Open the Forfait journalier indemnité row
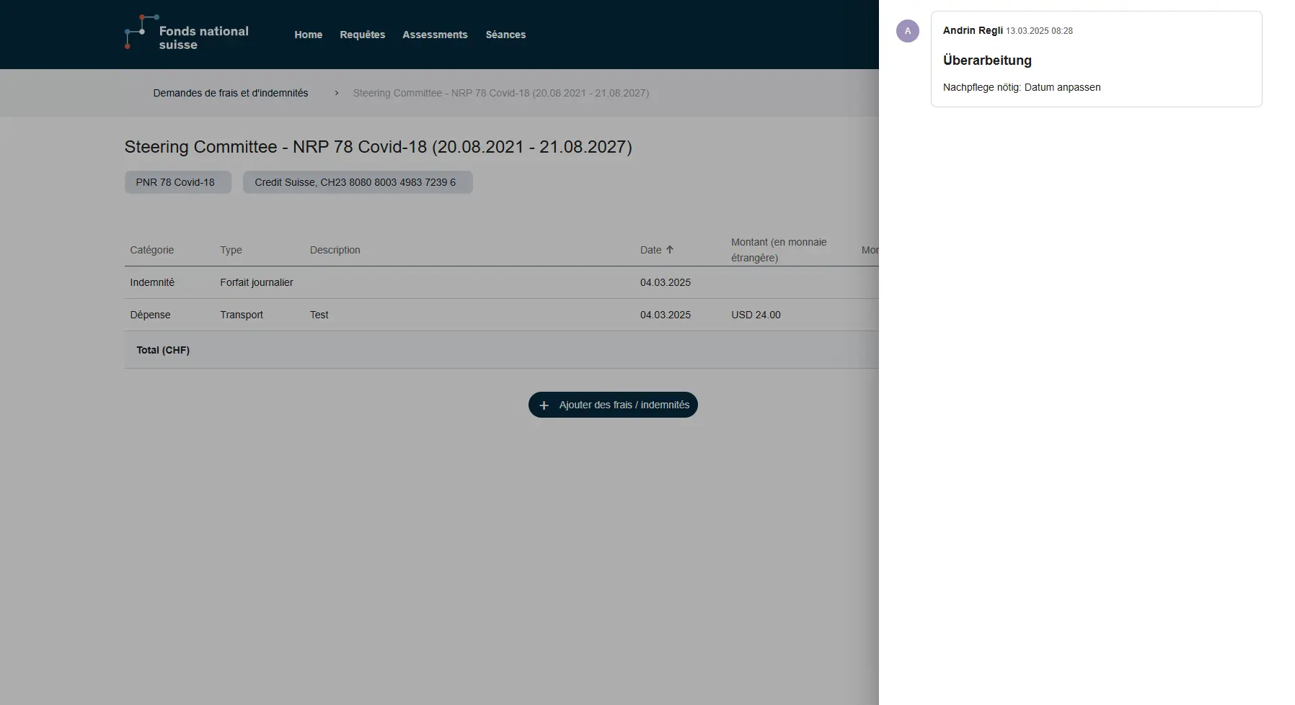This screenshot has height=705, width=1295. (257, 282)
